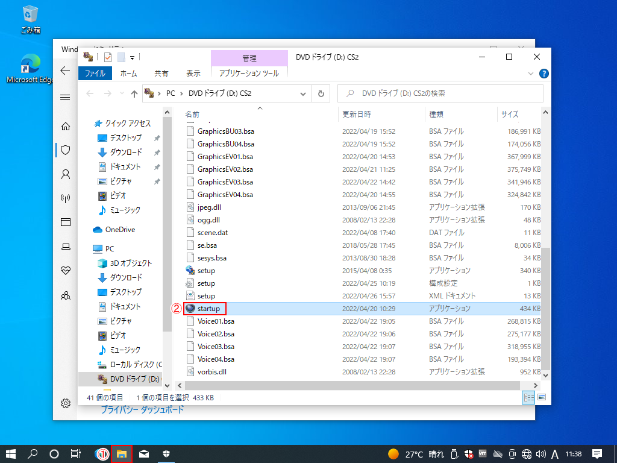This screenshot has width=617, height=463.
Task: Click the File Explorer taskbar icon
Action: [x=122, y=454]
